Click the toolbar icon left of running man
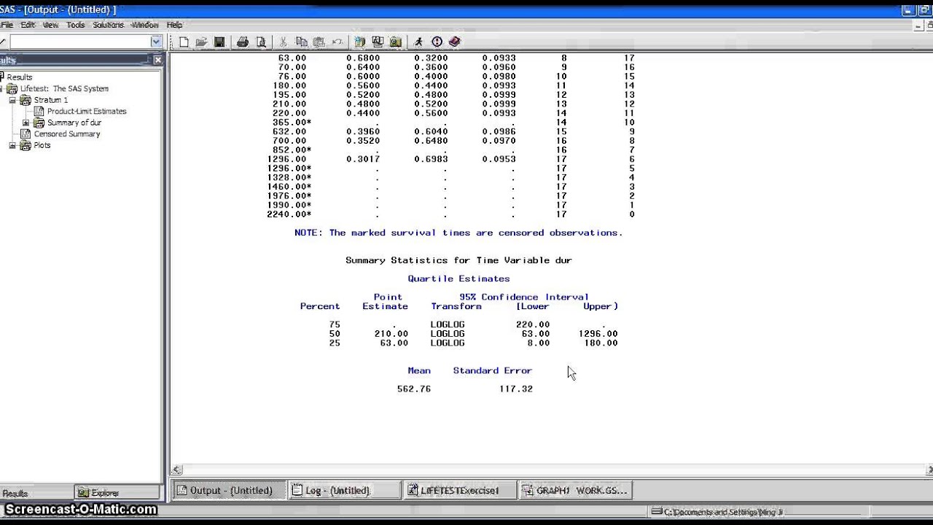This screenshot has width=933, height=525. 395,42
